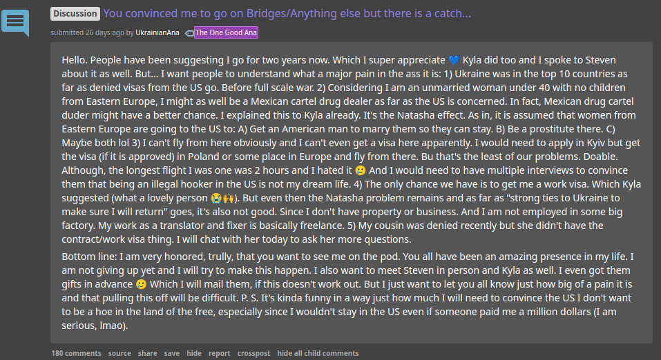The width and height of the screenshot is (661, 360).
Task: Click the Discussion flair tag
Action: coord(75,14)
